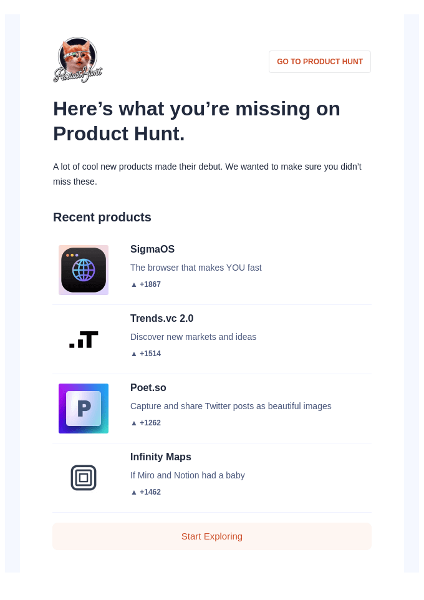Open the purple Poet.so P icon
Screen dimensions: 424x600
(x=84, y=408)
